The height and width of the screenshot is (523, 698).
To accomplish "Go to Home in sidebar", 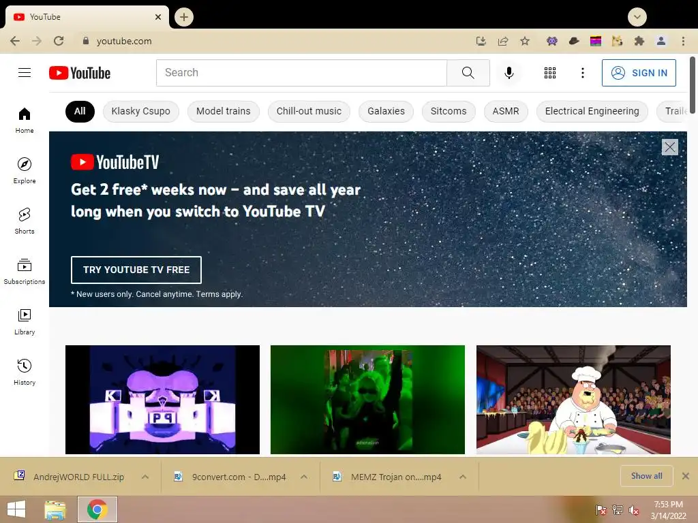I will tap(25, 120).
